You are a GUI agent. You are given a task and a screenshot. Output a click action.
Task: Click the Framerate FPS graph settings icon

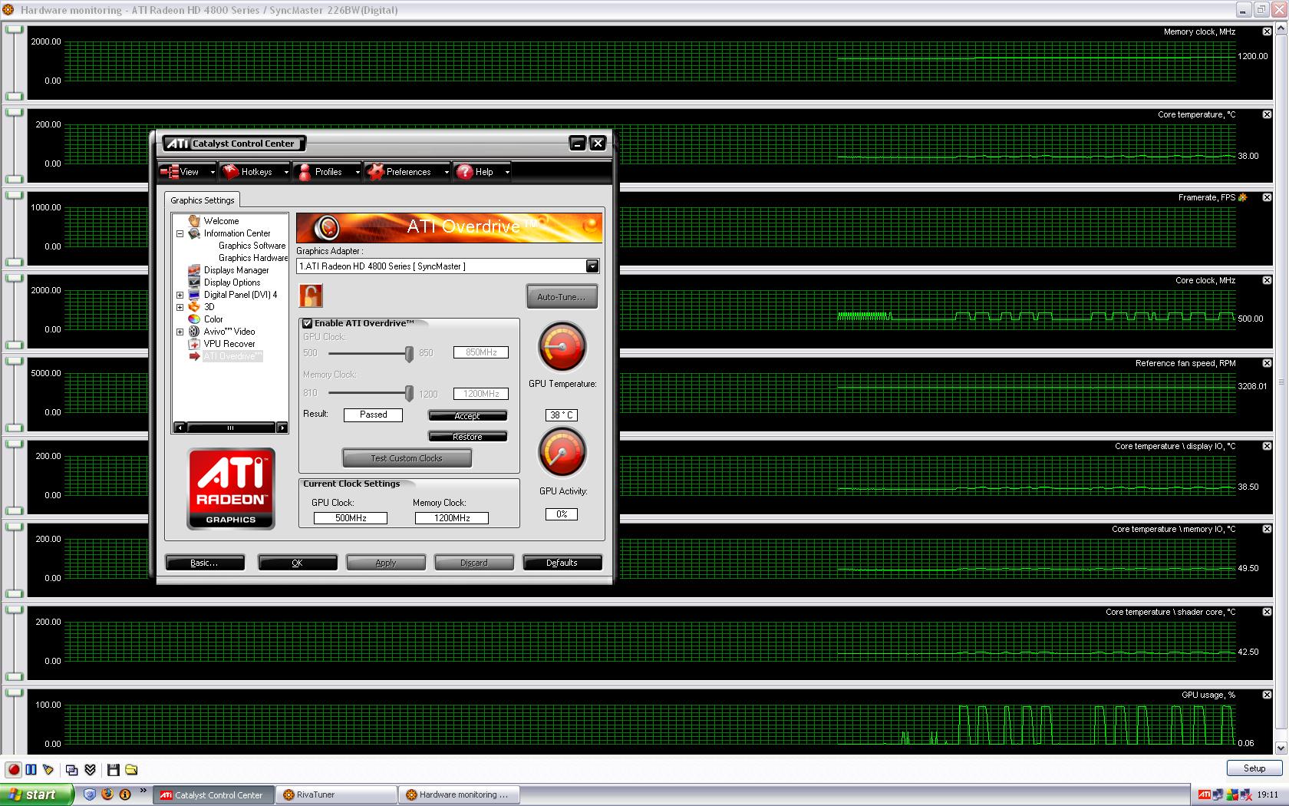[1243, 197]
